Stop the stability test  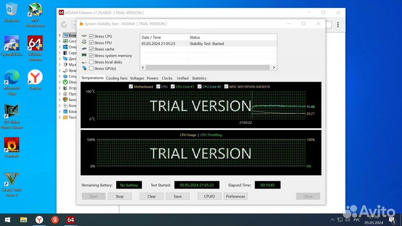tap(119, 196)
